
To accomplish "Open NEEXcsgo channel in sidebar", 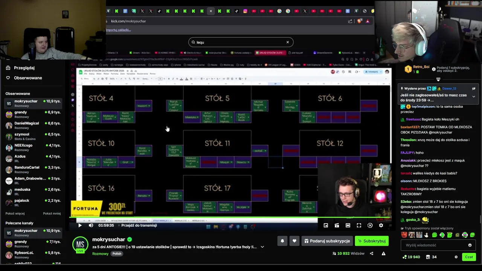I will 33,148.
